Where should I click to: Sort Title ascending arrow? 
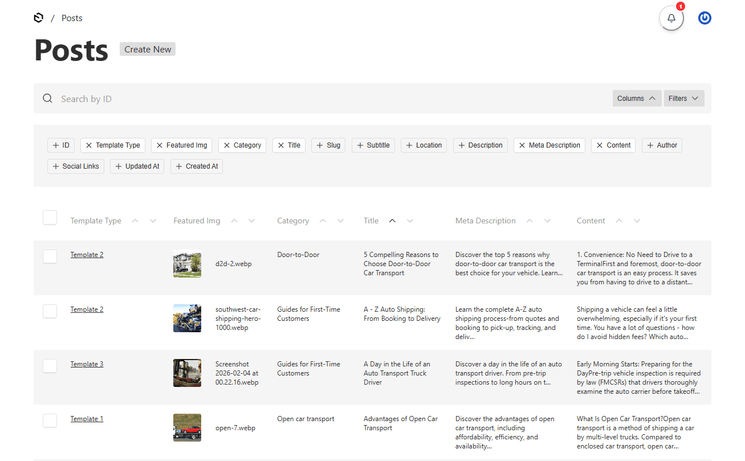coord(392,221)
